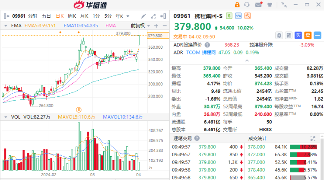Click the 华盛通 logo
This screenshot has width=324, height=180.
tap(90, 5)
